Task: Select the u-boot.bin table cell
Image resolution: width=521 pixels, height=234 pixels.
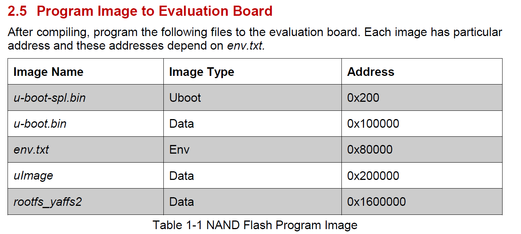Action: [40, 124]
